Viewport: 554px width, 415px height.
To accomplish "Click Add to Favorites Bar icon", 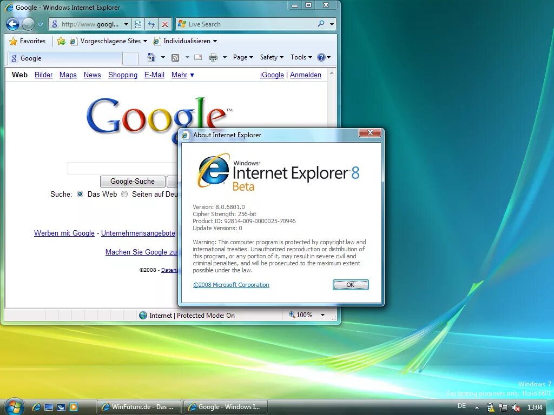I will click(61, 41).
